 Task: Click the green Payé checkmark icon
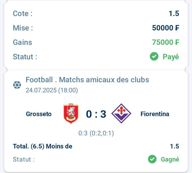(x=154, y=56)
